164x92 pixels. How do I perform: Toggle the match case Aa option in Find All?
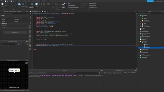tap(16, 44)
